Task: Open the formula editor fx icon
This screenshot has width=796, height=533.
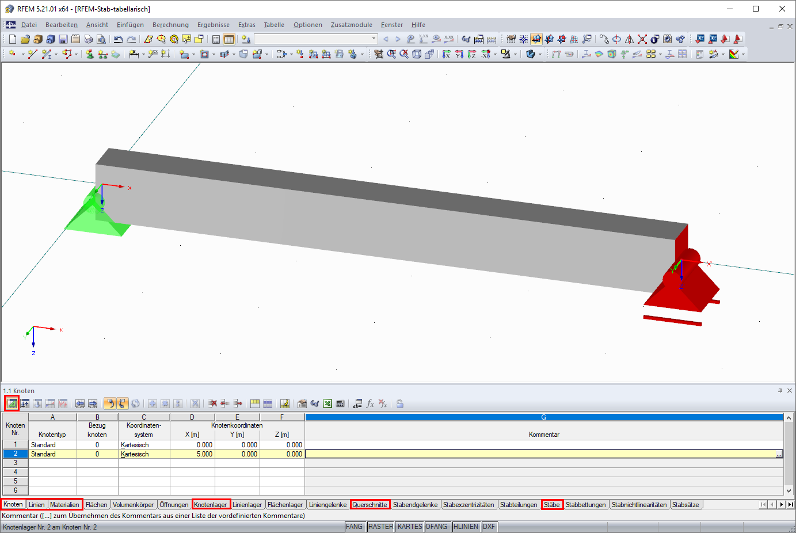Action: (370, 403)
